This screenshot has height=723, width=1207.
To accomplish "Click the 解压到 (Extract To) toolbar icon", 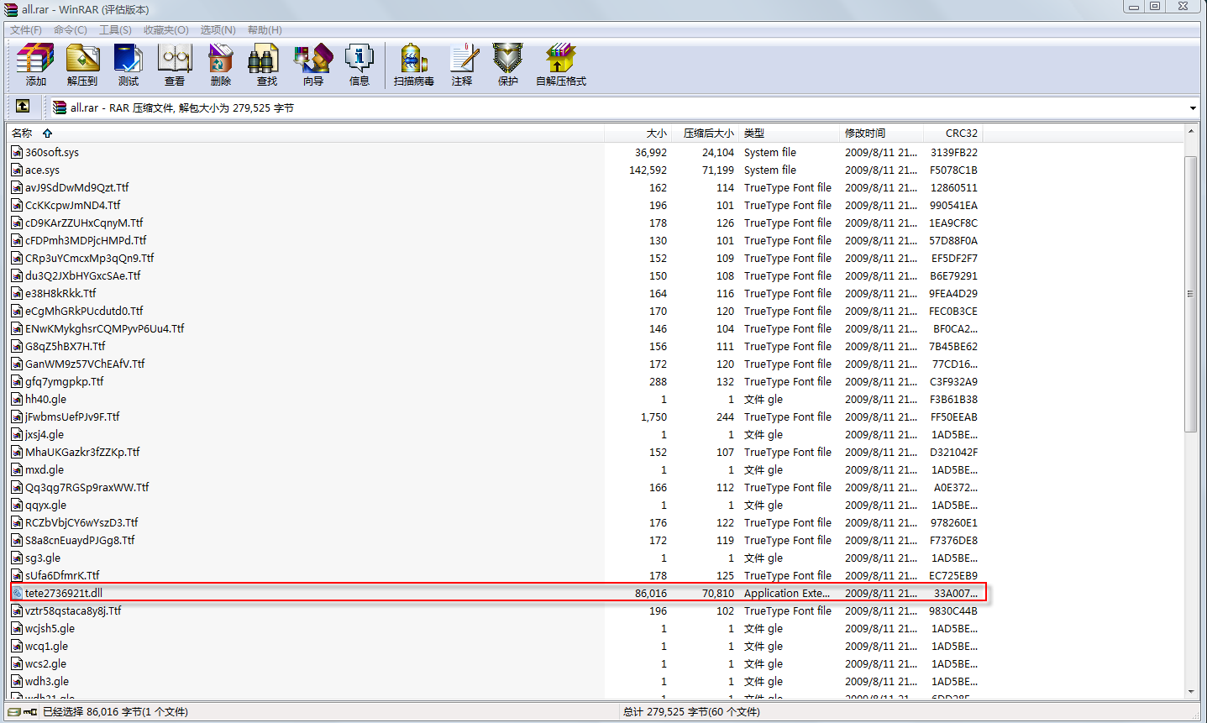I will (x=82, y=65).
